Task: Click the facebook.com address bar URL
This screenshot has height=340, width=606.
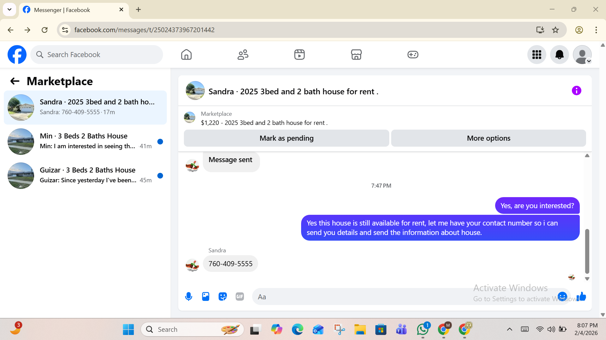Action: click(x=144, y=30)
